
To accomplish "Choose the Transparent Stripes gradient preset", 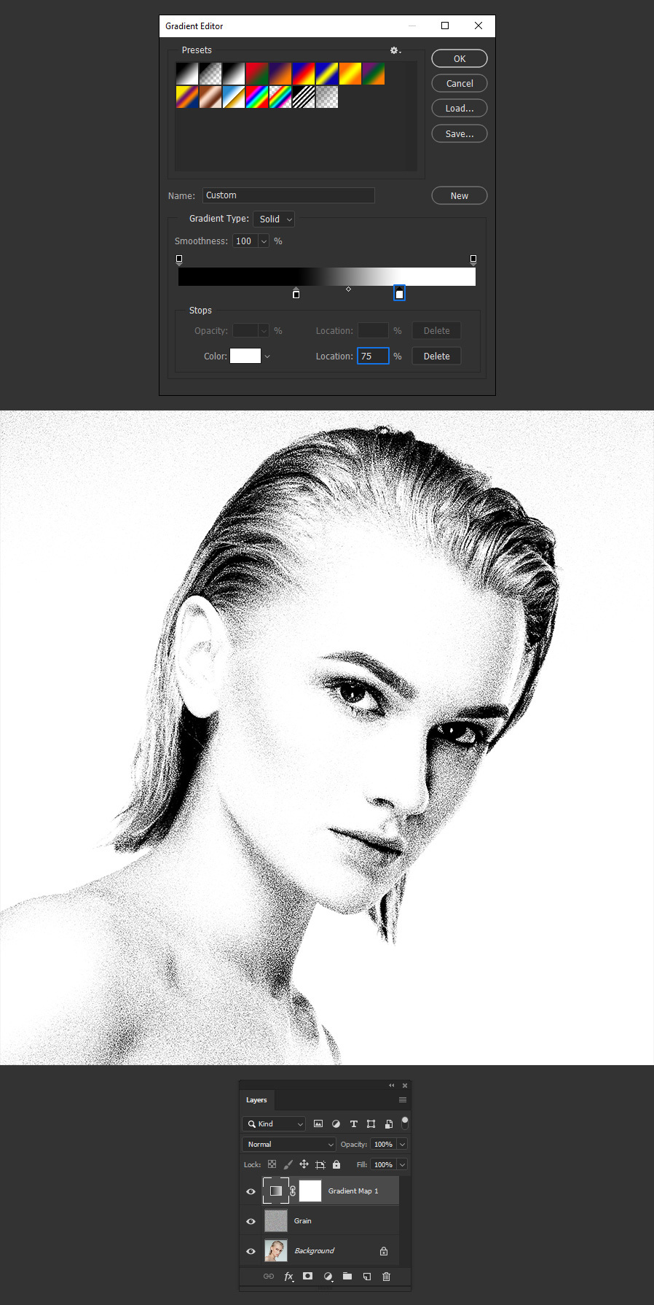I will 304,97.
